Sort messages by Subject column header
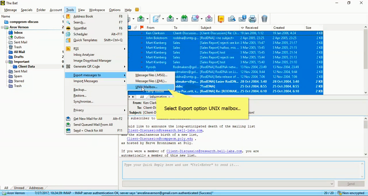The image size is (368, 196). pos(219,28)
